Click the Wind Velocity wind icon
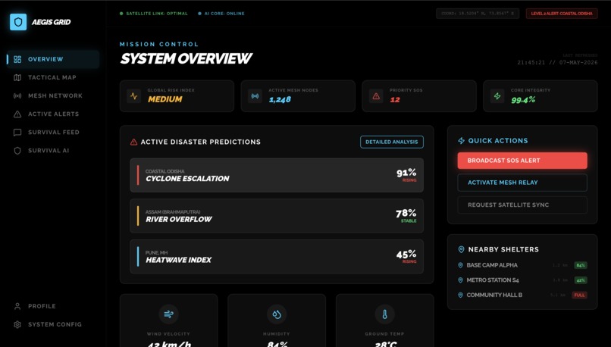Image resolution: width=611 pixels, height=347 pixels. [x=169, y=314]
